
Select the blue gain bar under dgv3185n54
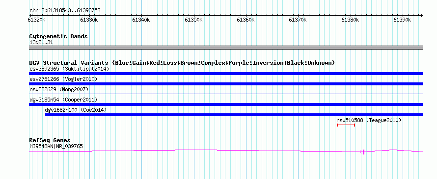click(226, 104)
